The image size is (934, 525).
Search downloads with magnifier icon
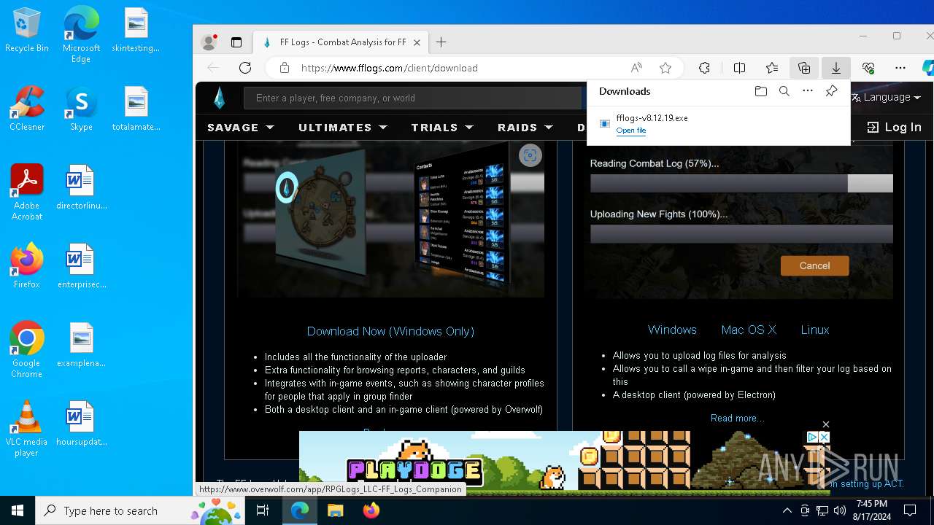pos(784,91)
